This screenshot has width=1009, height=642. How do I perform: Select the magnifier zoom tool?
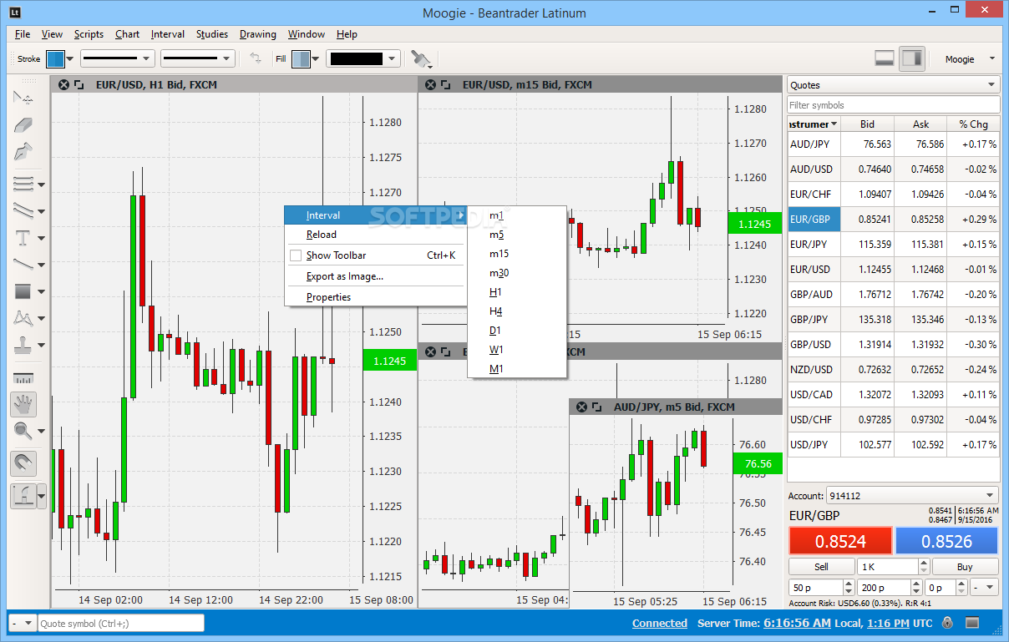point(23,432)
